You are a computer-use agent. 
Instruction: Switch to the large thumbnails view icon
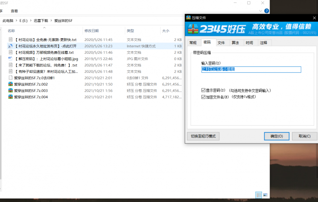(265, 195)
